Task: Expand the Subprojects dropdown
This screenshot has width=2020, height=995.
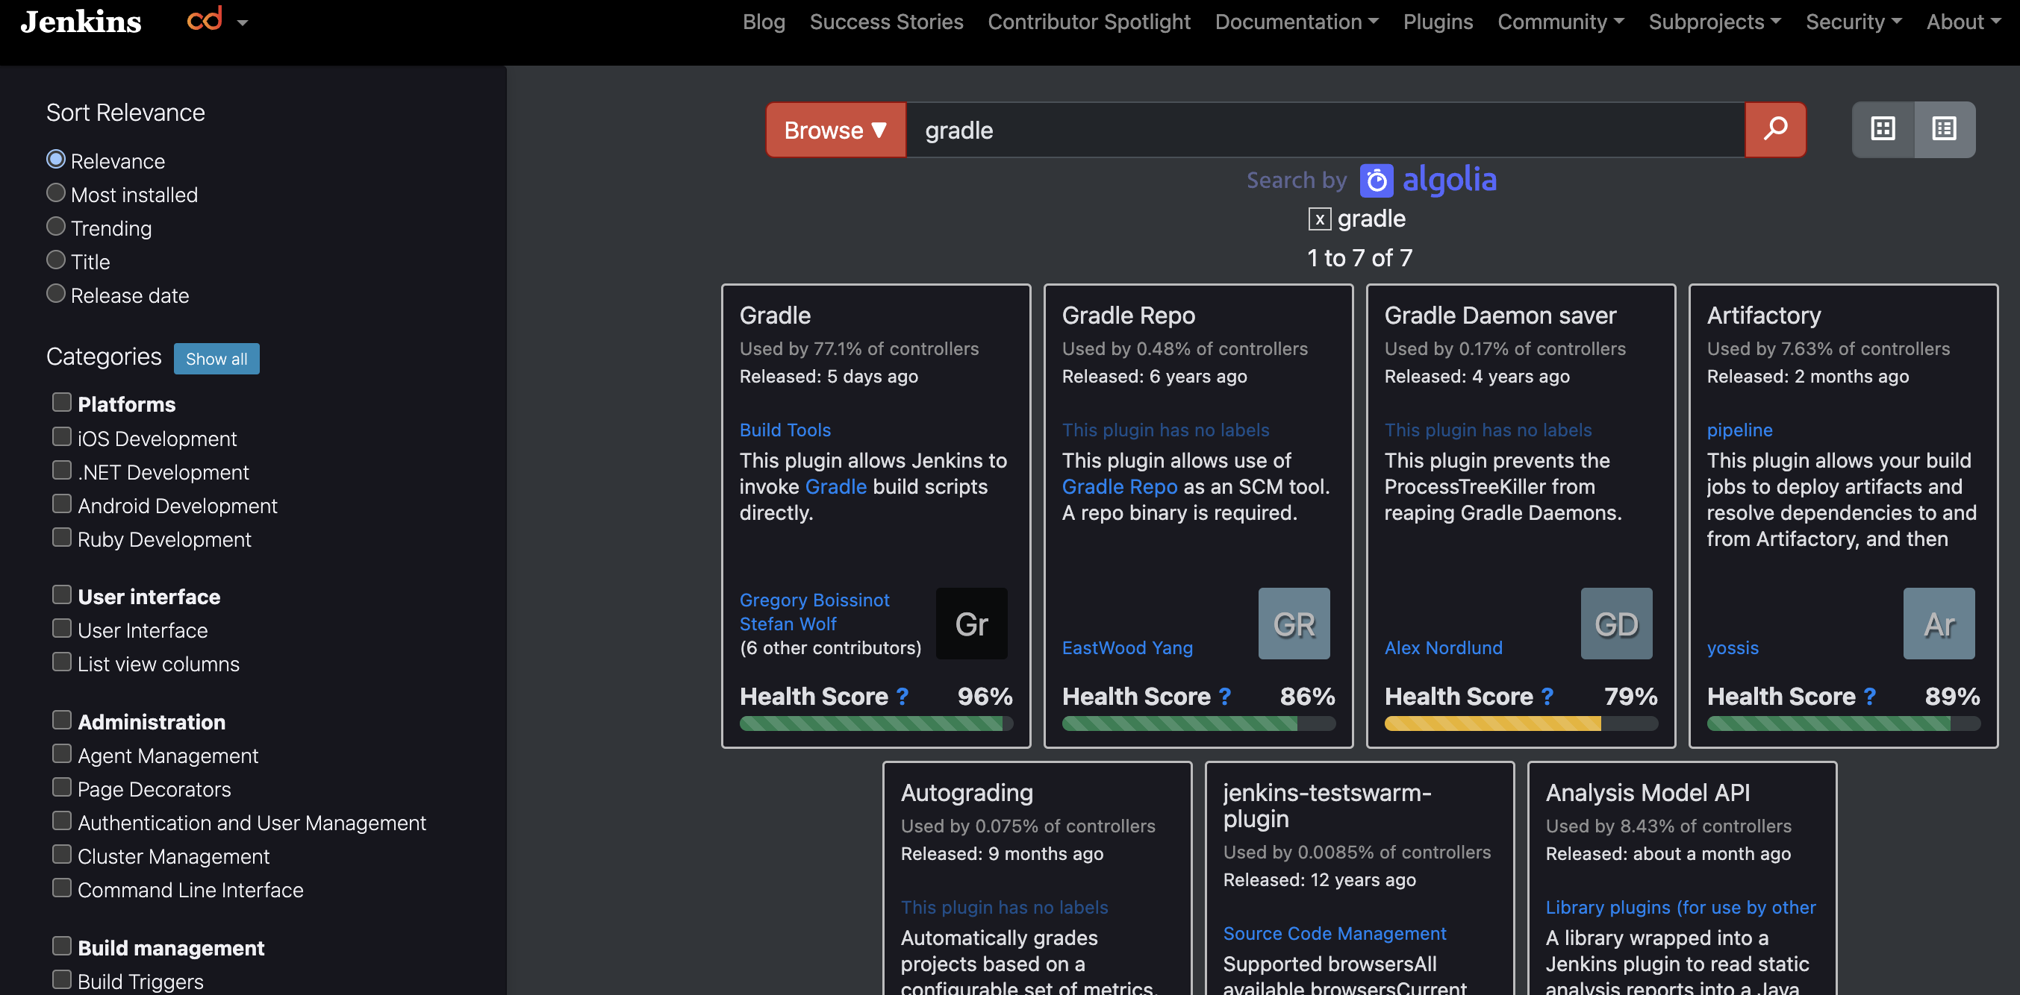Action: pos(1714,22)
